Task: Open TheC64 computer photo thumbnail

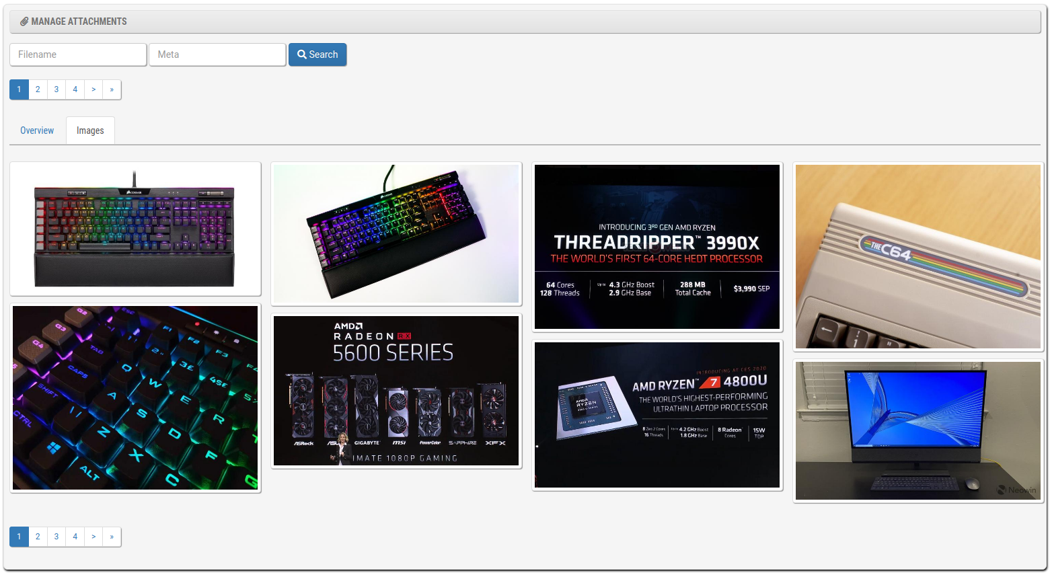Action: point(918,256)
